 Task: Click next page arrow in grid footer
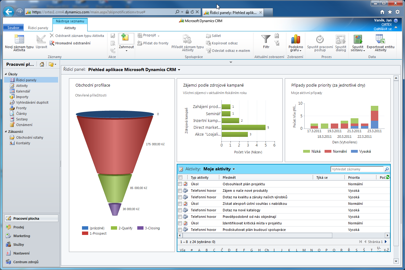[386, 242]
